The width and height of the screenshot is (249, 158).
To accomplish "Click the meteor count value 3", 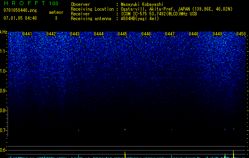I will pyautogui.click(x=56, y=18).
